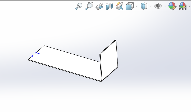
Task: Open the Apply Scene dropdown arrow
Action: pos(189,6)
